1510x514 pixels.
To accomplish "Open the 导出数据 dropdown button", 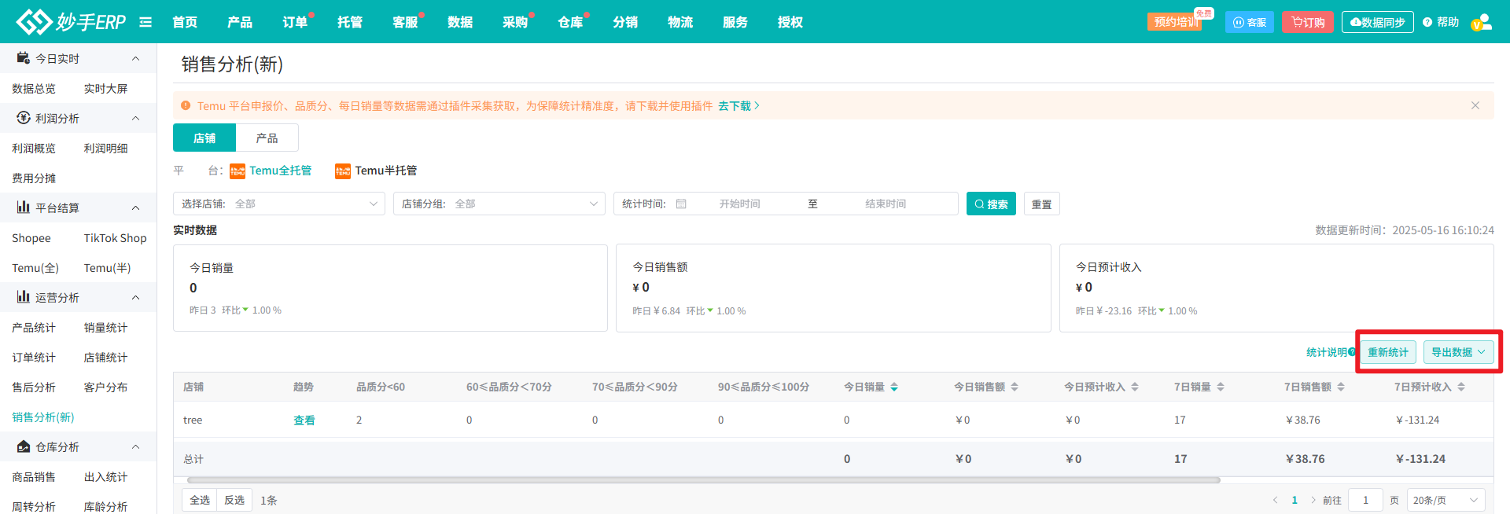I will (1458, 352).
